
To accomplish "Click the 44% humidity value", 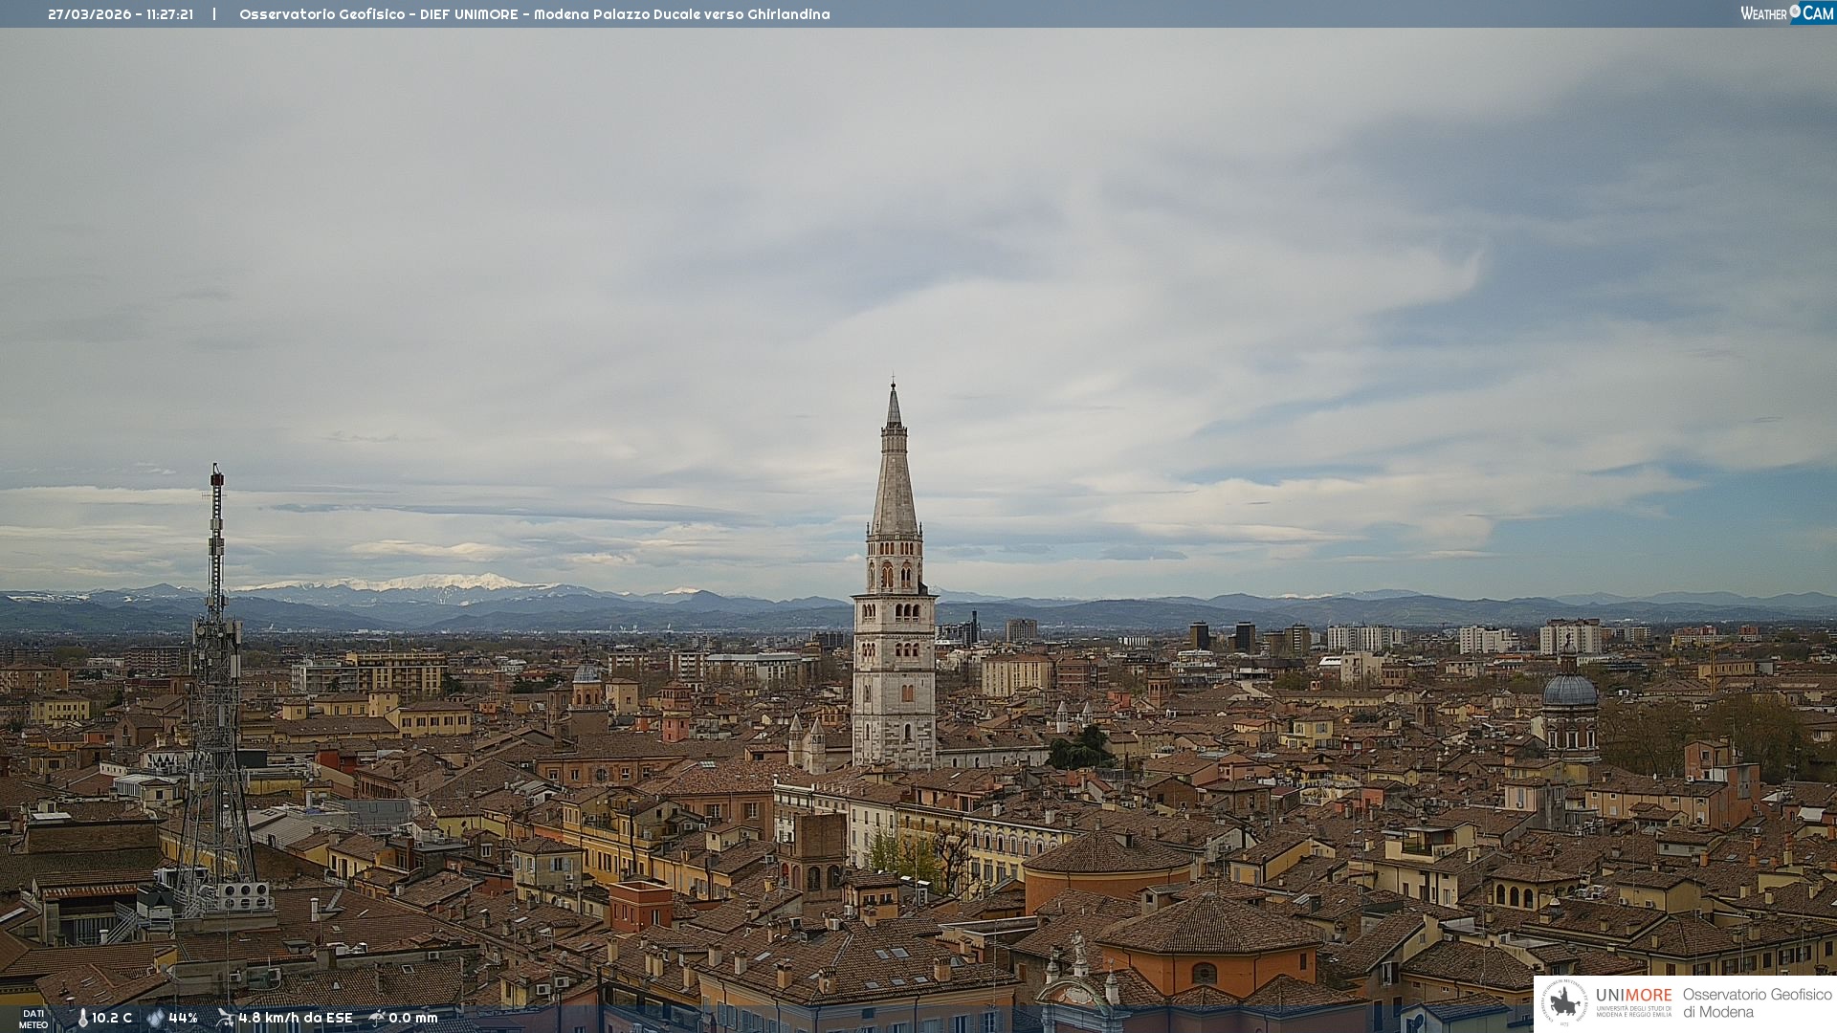I will [183, 1018].
